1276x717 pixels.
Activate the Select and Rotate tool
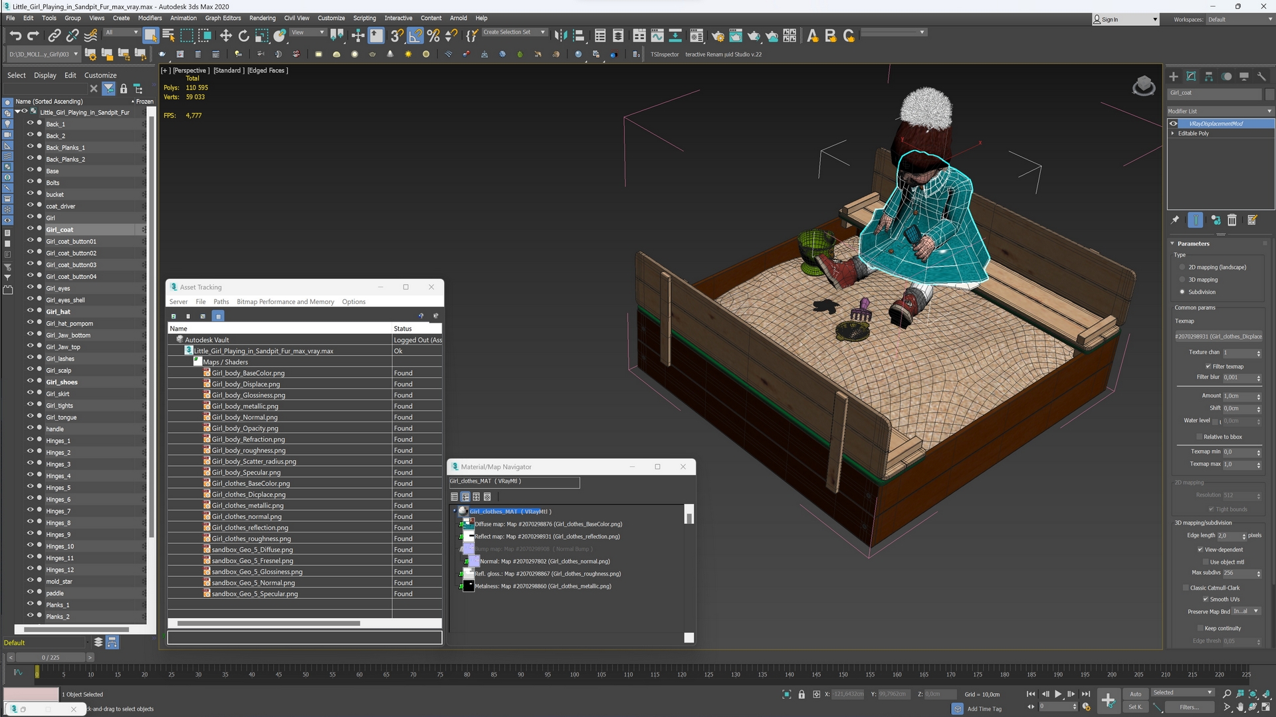tap(244, 35)
